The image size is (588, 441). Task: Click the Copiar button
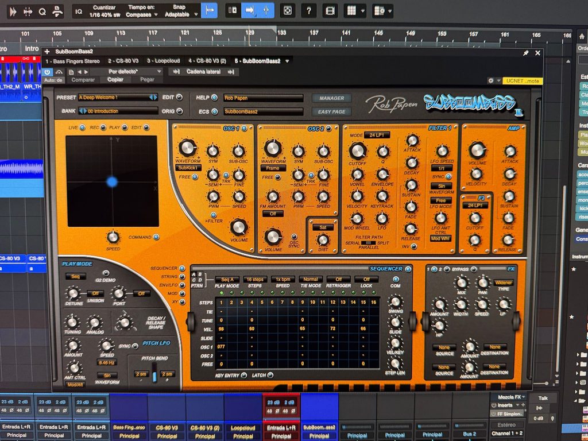[115, 80]
